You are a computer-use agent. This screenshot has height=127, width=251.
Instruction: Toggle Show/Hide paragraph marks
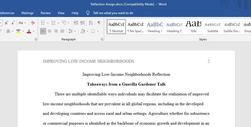click(99, 23)
